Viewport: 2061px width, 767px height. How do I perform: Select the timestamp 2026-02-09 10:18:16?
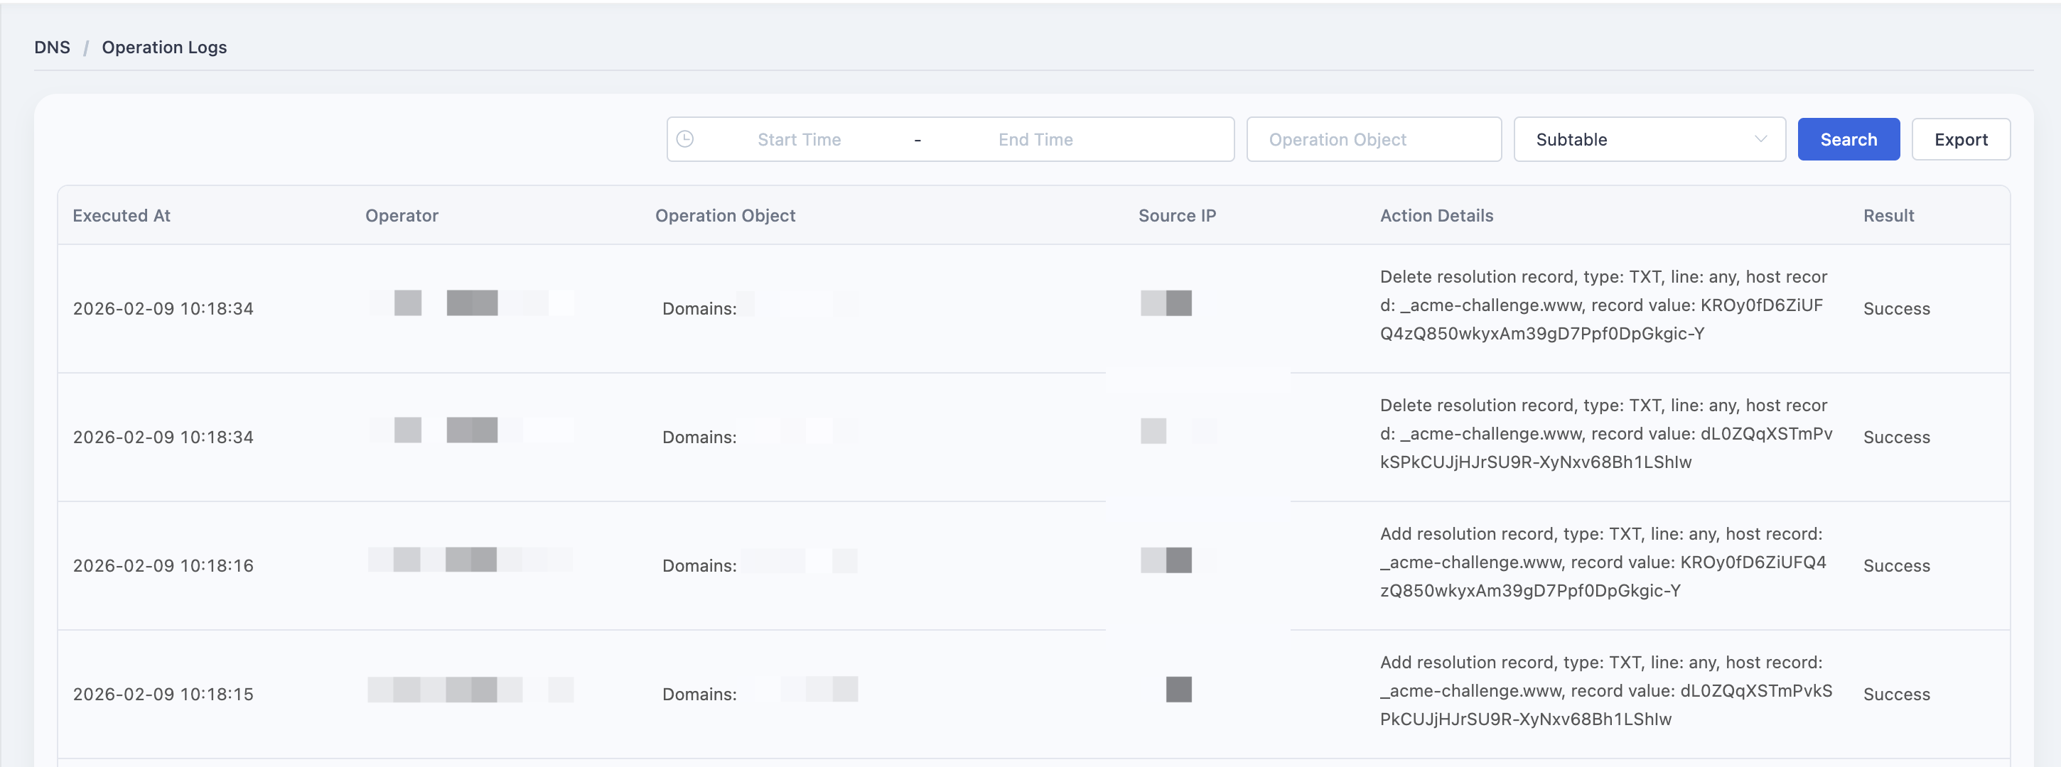163,565
